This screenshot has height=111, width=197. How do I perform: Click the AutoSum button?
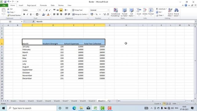click(161, 9)
